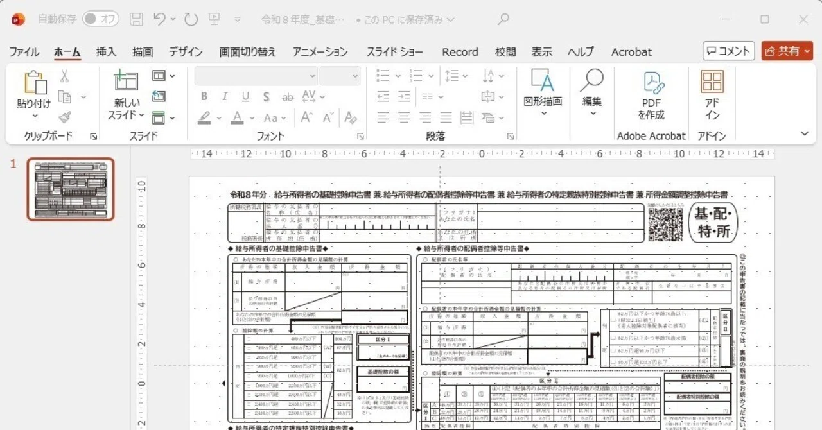Decrease font size with the smaller A icon

coord(328,117)
